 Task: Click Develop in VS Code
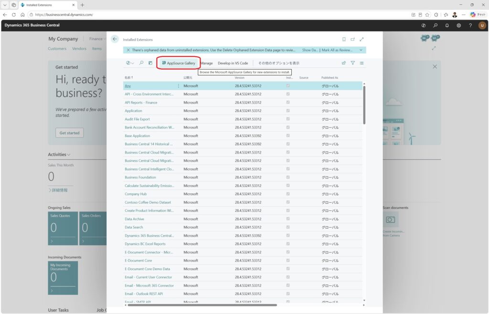coord(233,63)
